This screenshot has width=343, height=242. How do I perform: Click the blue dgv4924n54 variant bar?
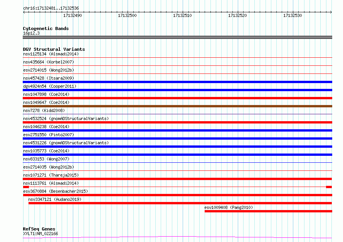[177, 90]
